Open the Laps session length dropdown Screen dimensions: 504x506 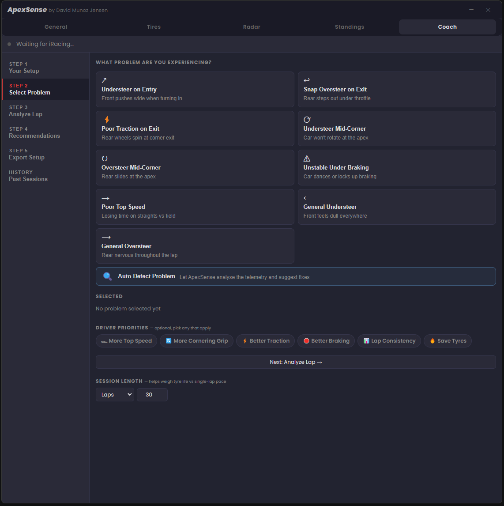click(x=115, y=394)
